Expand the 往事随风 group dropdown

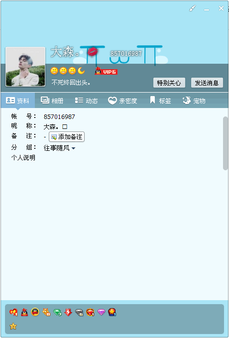[x=73, y=148]
